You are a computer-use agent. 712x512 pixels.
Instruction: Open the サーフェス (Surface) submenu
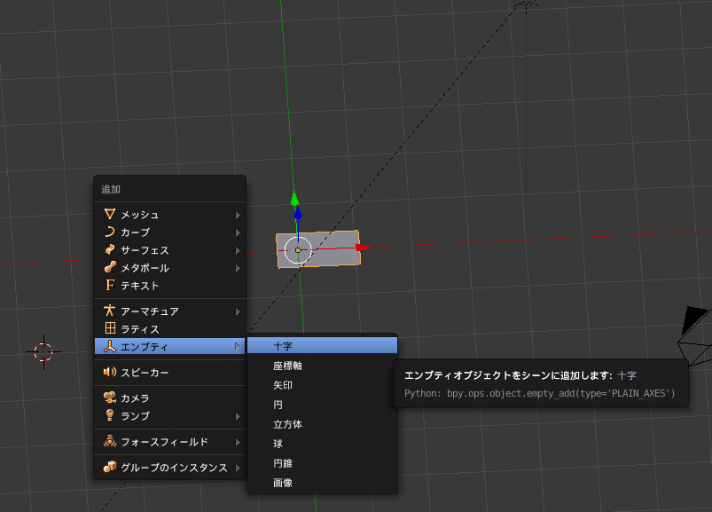(170, 250)
